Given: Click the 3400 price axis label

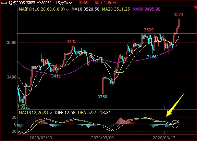Looking at the screenshot, I should pyautogui.click(x=12, y=77).
